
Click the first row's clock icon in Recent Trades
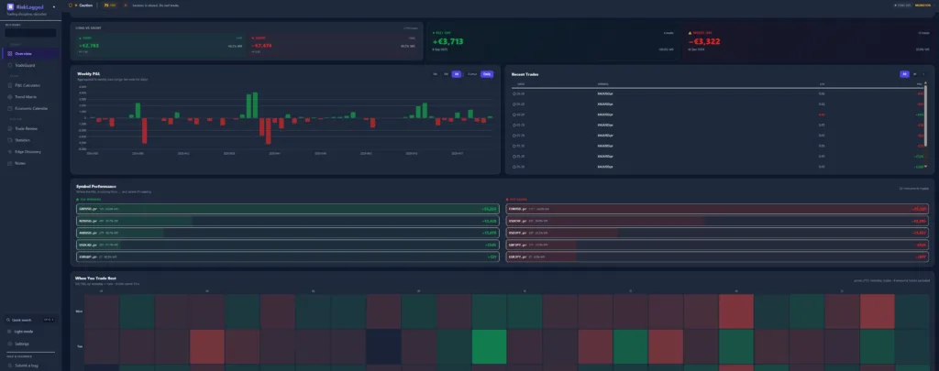click(514, 94)
